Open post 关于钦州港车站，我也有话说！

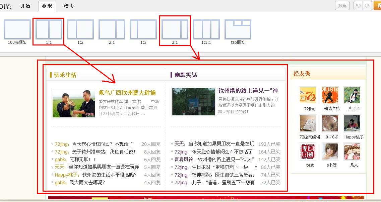click(104, 152)
